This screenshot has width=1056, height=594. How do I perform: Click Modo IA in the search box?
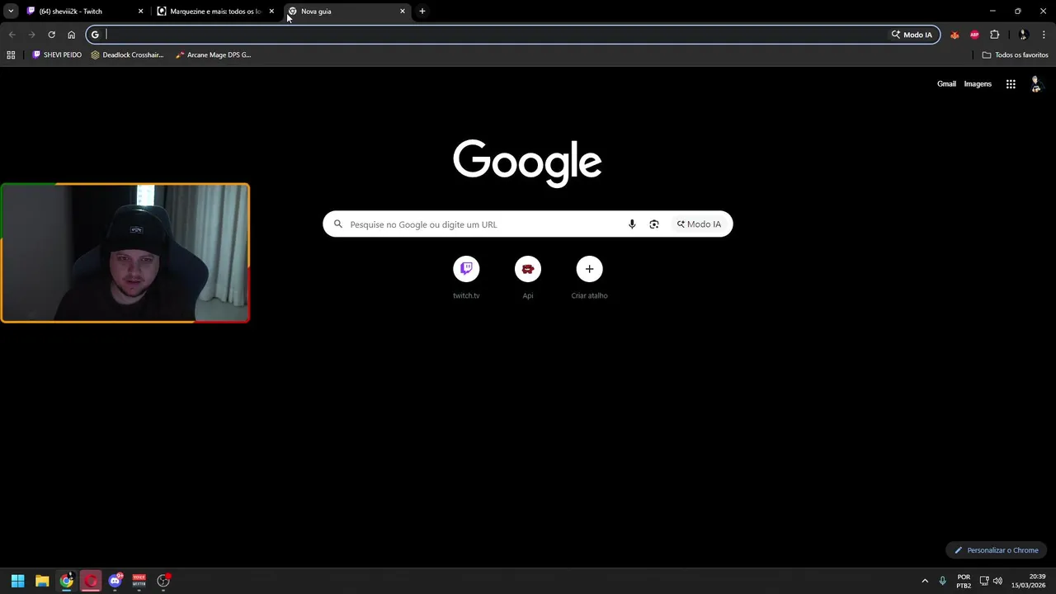[699, 224]
